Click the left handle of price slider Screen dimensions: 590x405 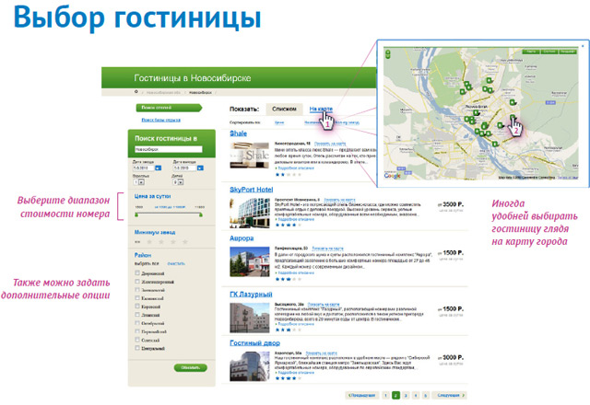pyautogui.click(x=136, y=214)
